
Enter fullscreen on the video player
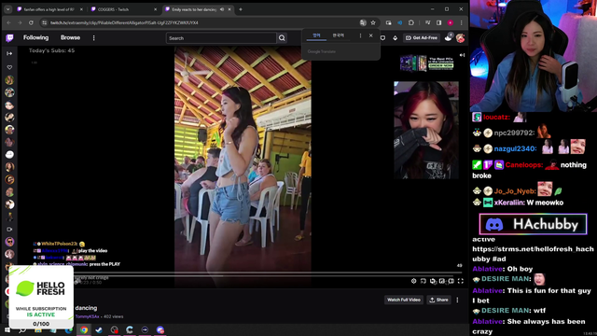460,281
